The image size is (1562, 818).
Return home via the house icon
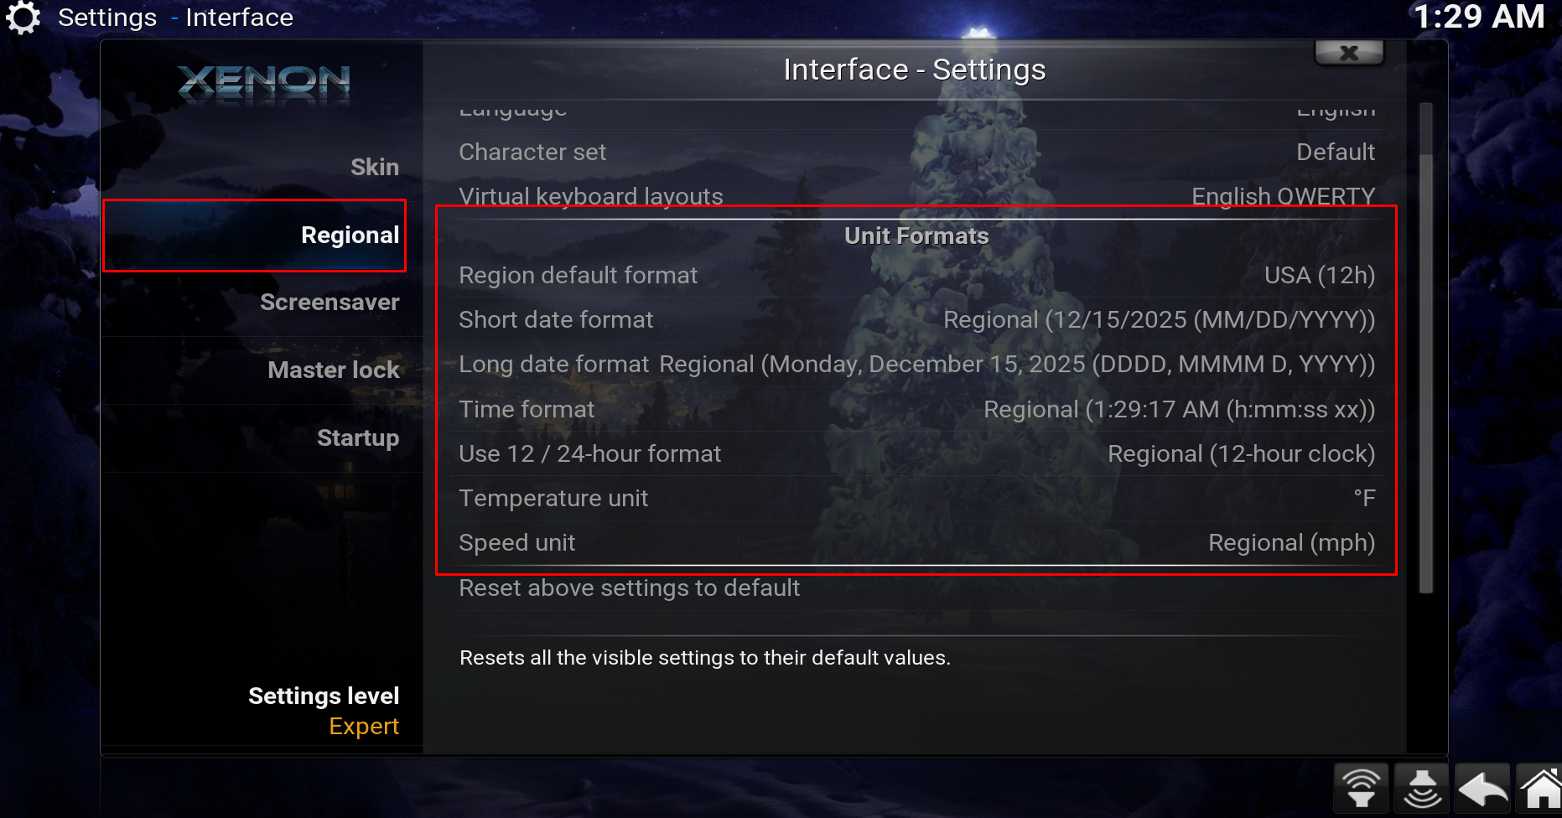coord(1541,787)
